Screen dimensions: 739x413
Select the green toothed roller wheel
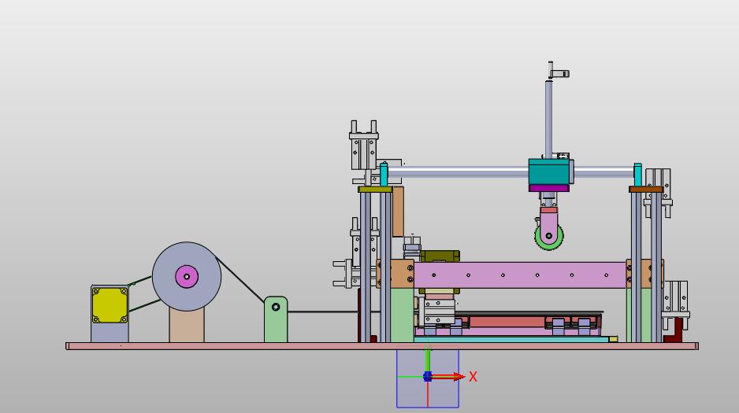click(549, 236)
